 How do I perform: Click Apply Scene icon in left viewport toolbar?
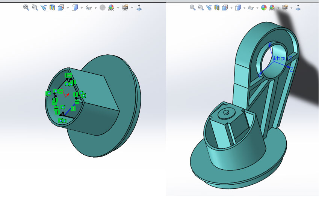[111, 7]
